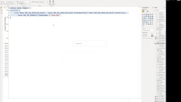The image size is (181, 102).
Task: Click the New measure button
Action: [50, 3]
